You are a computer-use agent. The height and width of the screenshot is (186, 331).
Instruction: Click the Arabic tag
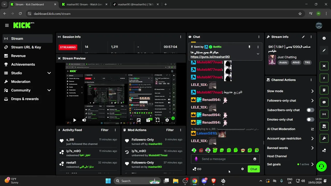[283, 63]
